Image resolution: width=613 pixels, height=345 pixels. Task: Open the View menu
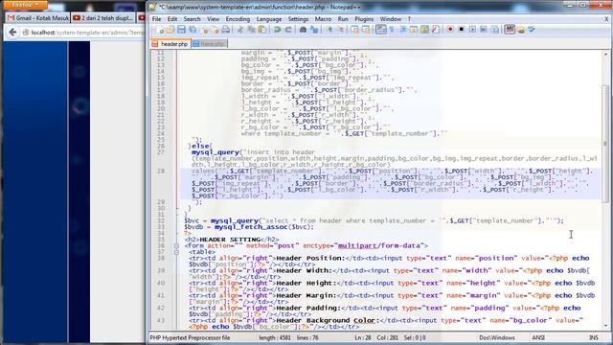[x=213, y=19]
